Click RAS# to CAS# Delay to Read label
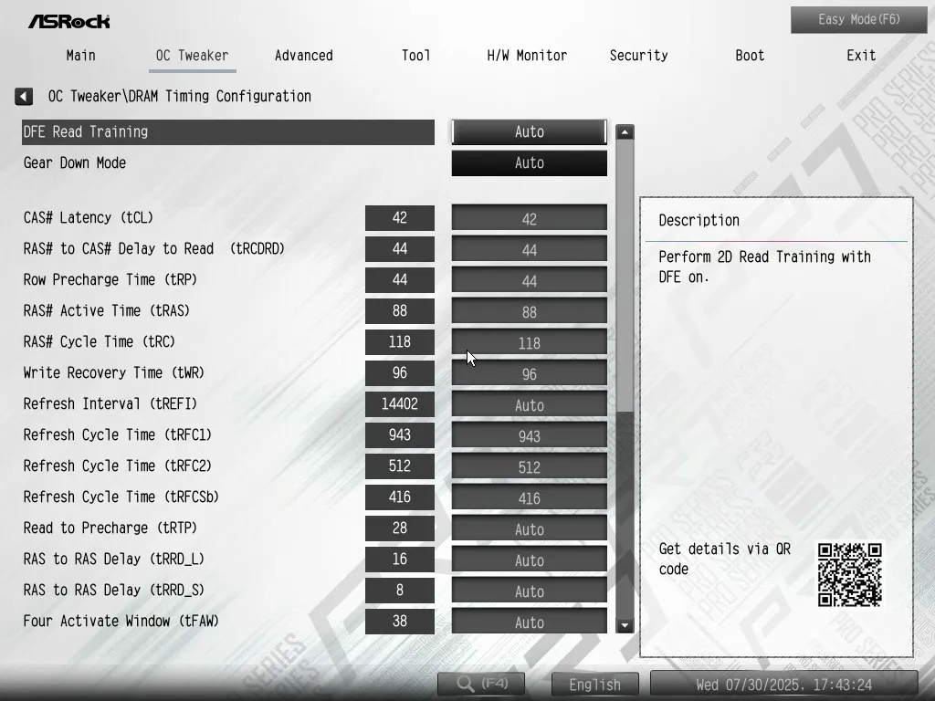This screenshot has width=935, height=701. (x=153, y=248)
